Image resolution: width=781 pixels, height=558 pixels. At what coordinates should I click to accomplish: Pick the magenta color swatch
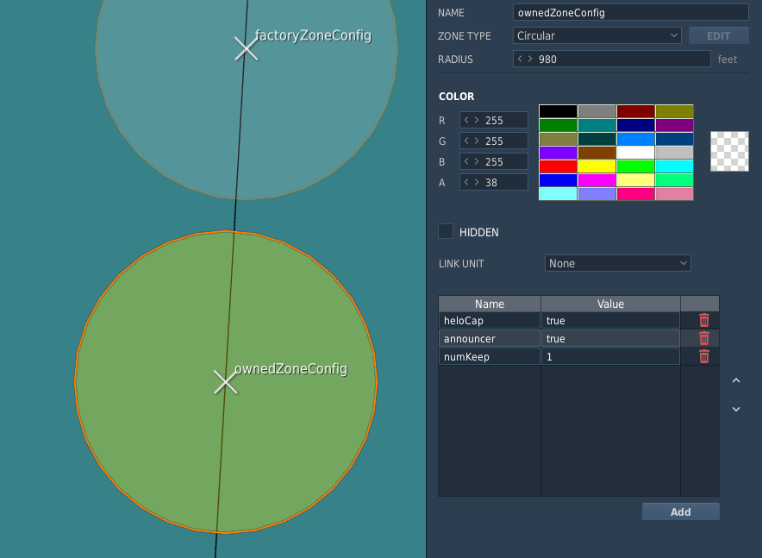click(x=597, y=180)
